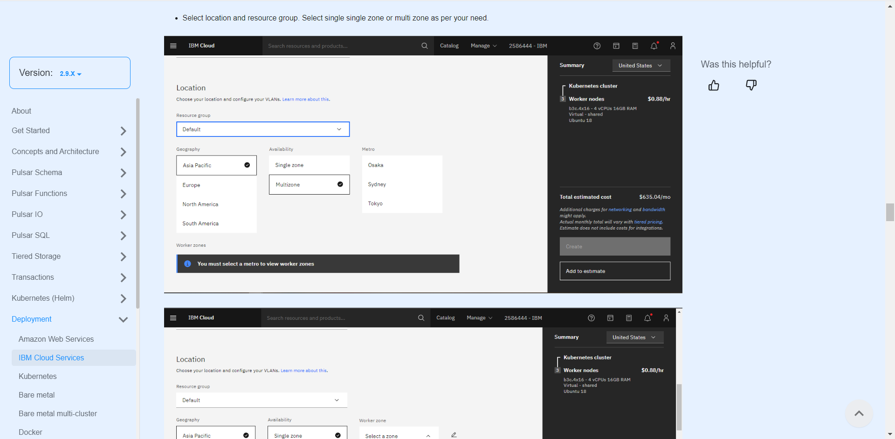Select North America geography option
Screen dimensions: 895x439
[216, 204]
